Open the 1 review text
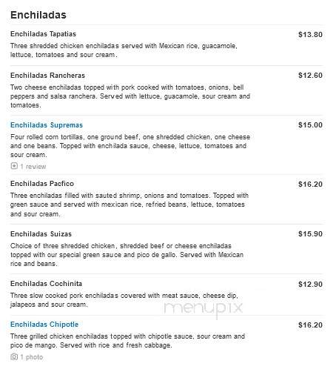The width and height of the screenshot is (336, 369). (33, 167)
